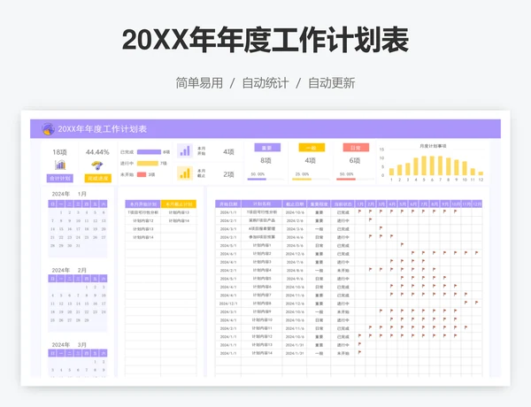Click the 参加D项目预算 plan name cell

[x=262, y=237]
